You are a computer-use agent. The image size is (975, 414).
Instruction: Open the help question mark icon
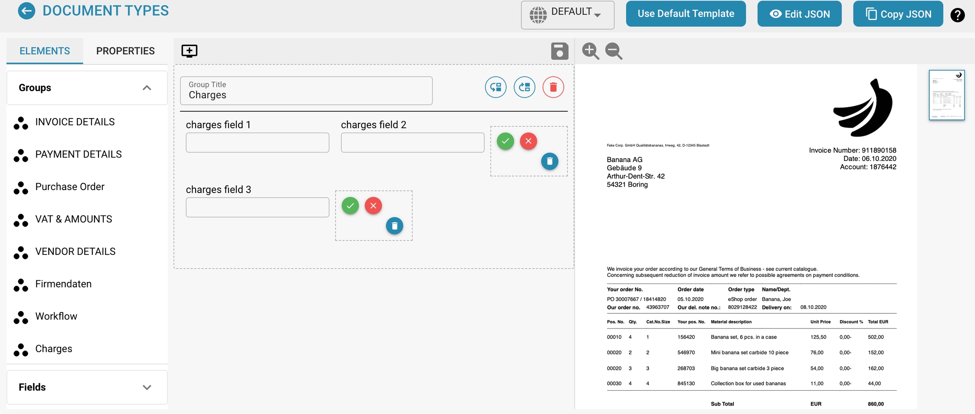click(957, 15)
